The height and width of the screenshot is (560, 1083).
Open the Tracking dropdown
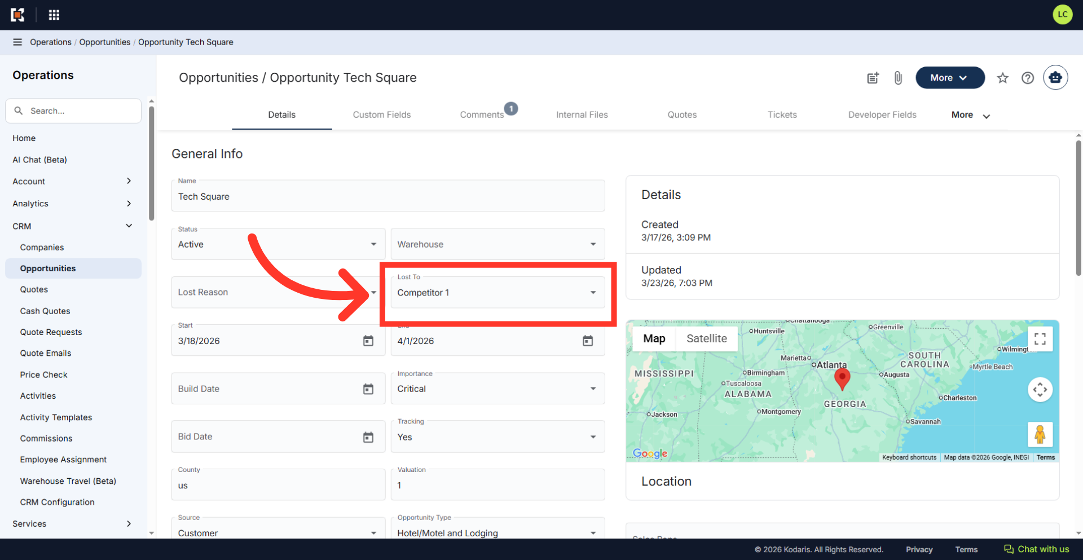click(498, 437)
